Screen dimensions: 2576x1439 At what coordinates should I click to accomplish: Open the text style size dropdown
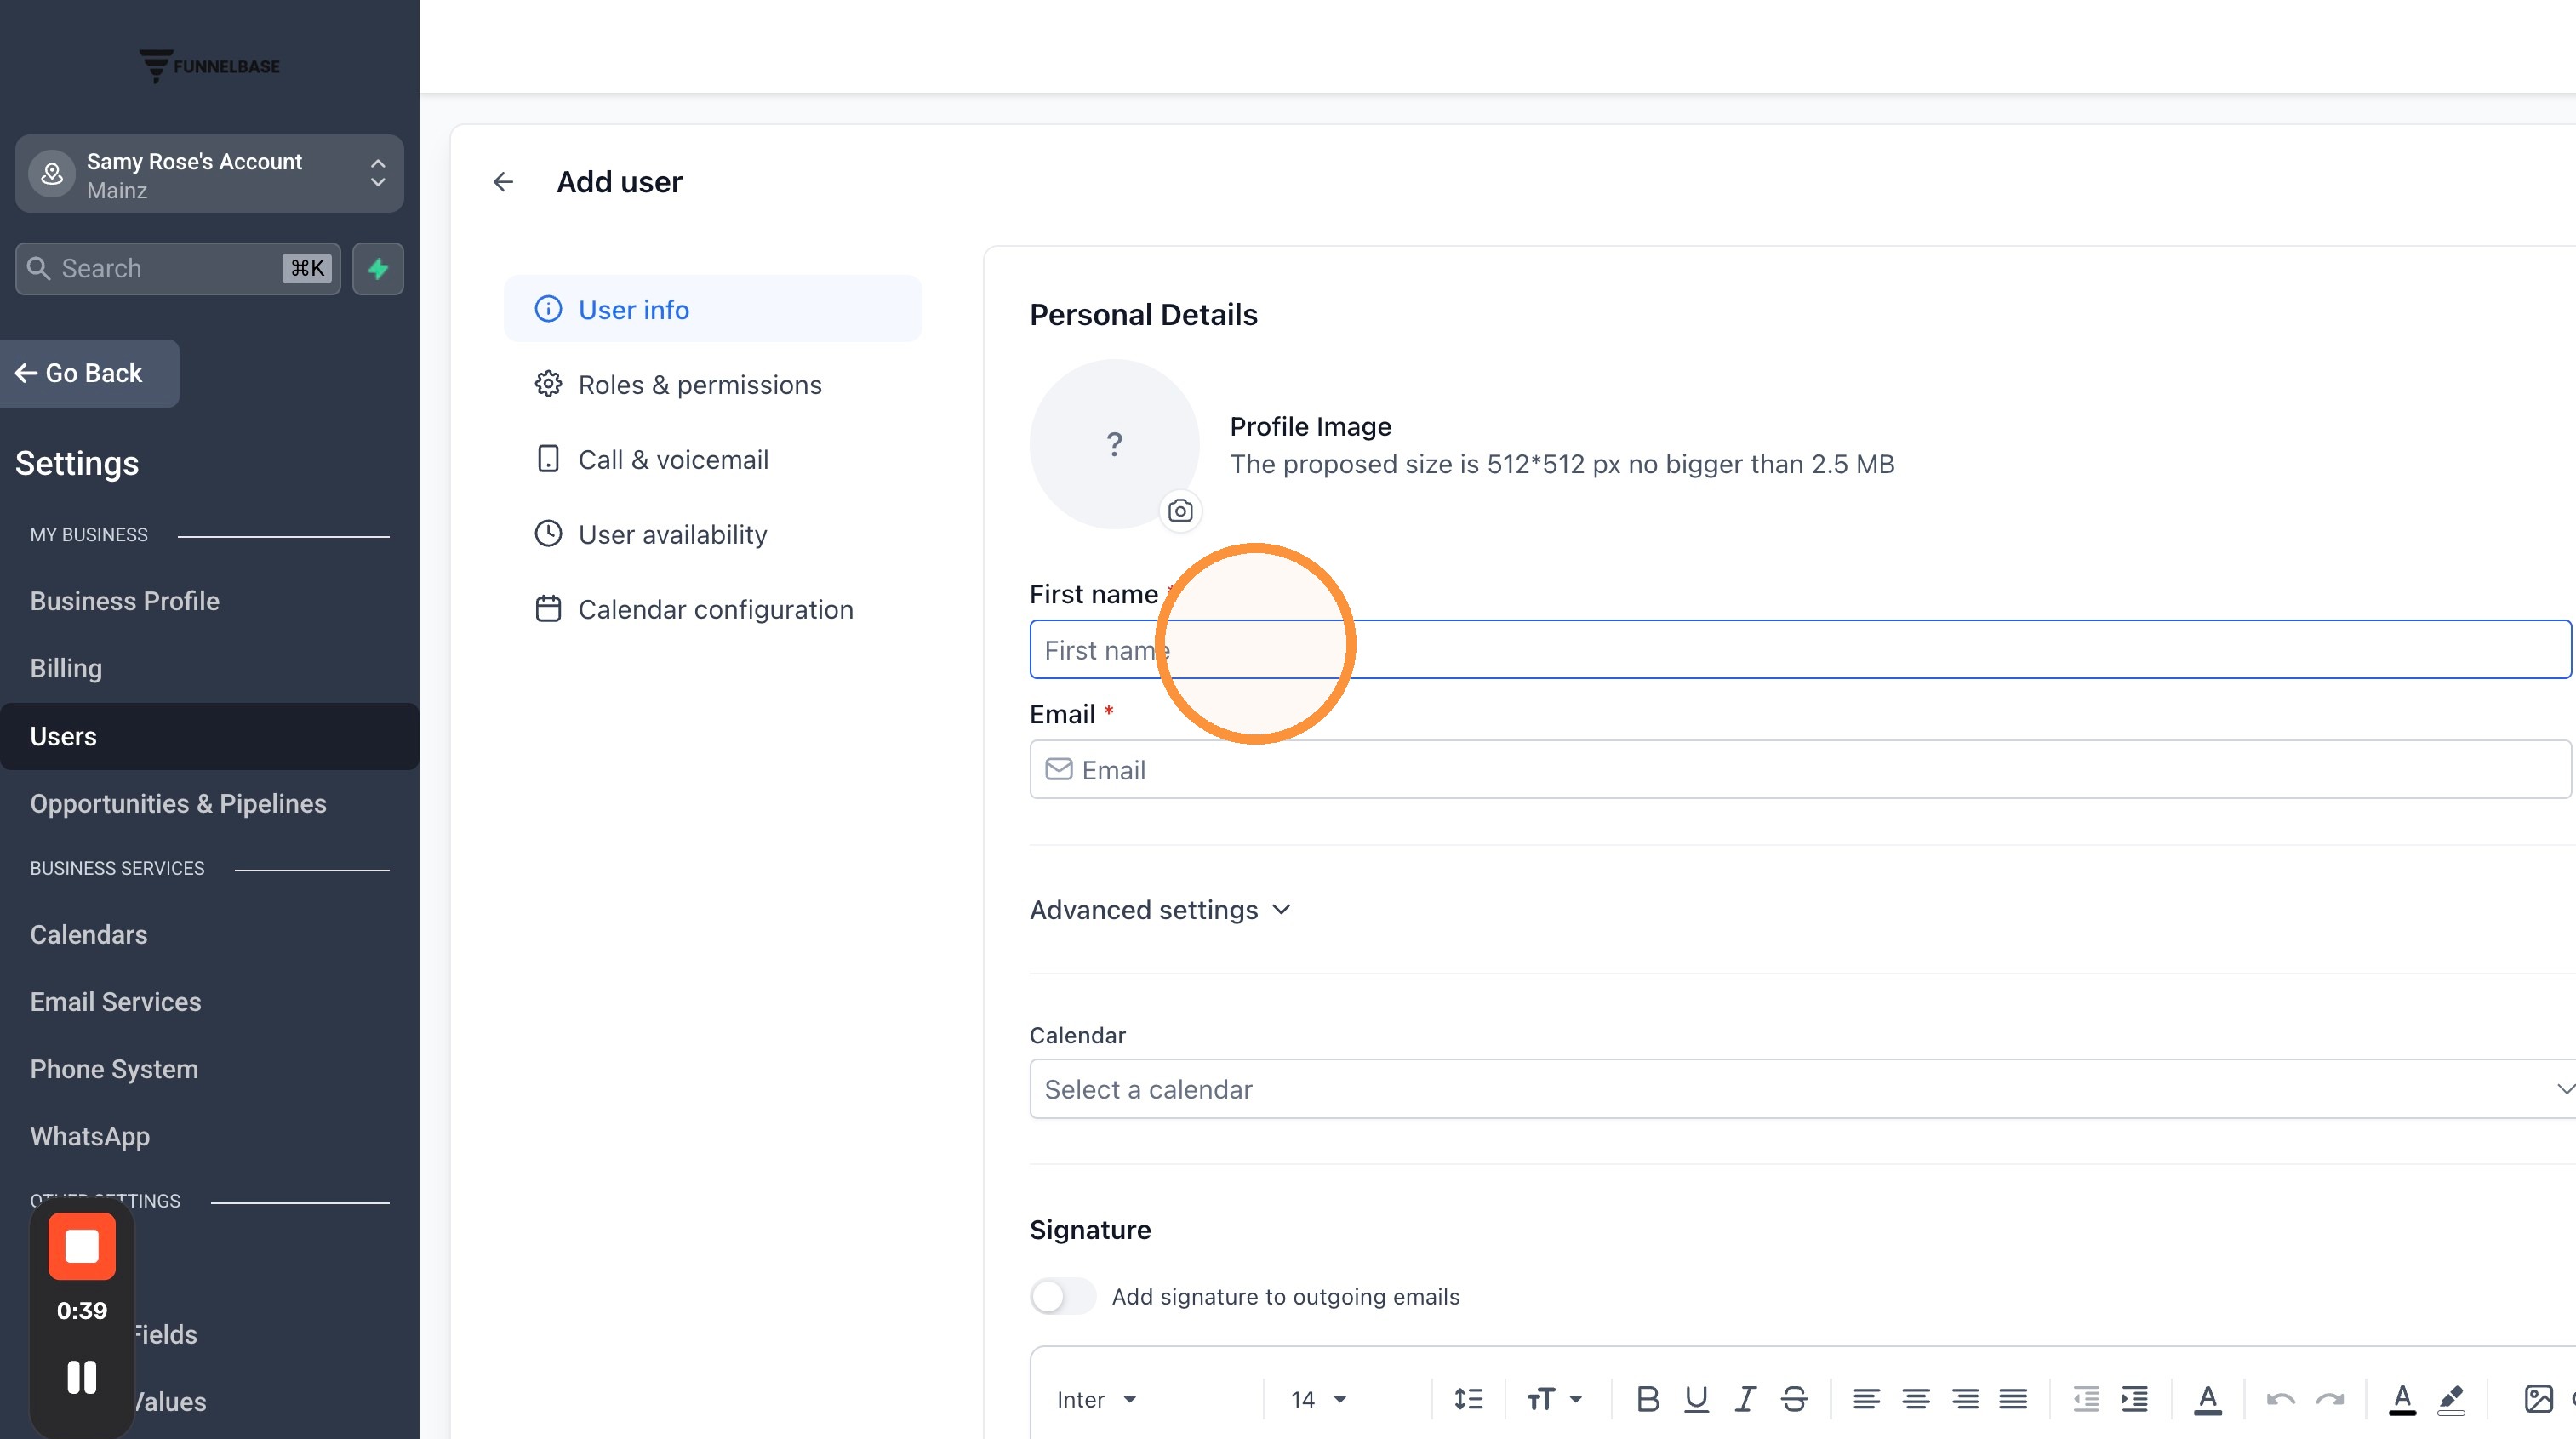click(x=1553, y=1399)
